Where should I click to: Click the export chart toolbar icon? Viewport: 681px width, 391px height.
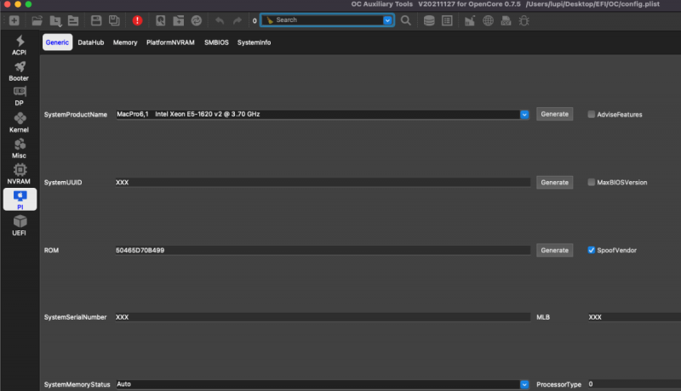(x=470, y=20)
